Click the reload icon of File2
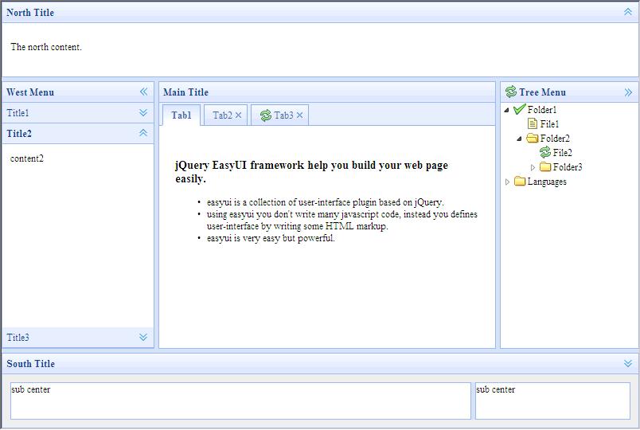Screen dimensions: 640x430 pyautogui.click(x=545, y=152)
